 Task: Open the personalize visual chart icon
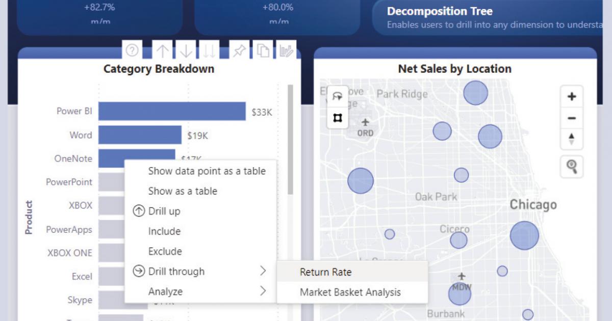287,50
